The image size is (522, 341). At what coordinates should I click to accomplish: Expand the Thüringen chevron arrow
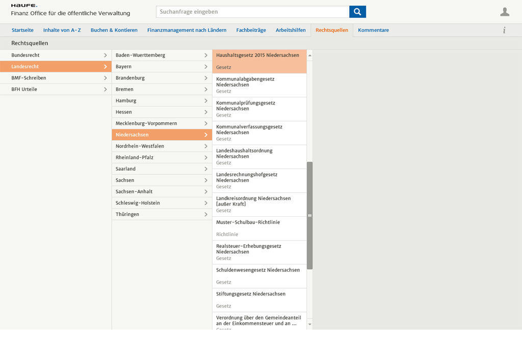206,214
